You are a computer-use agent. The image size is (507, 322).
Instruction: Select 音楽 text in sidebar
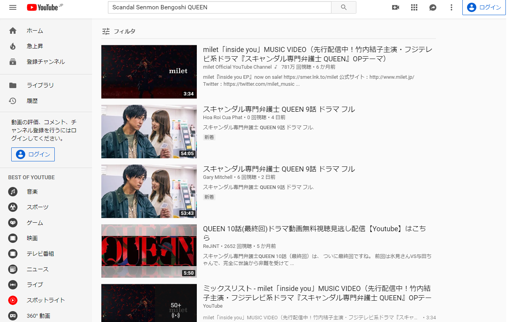[x=32, y=192]
